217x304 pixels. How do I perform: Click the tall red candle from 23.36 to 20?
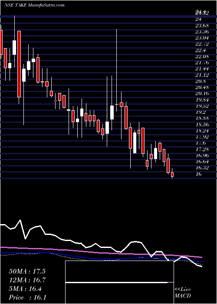[19, 64]
